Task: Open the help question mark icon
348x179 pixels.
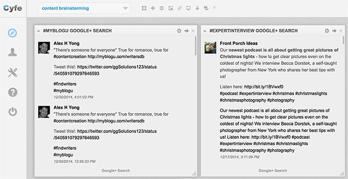Action: coord(12,92)
